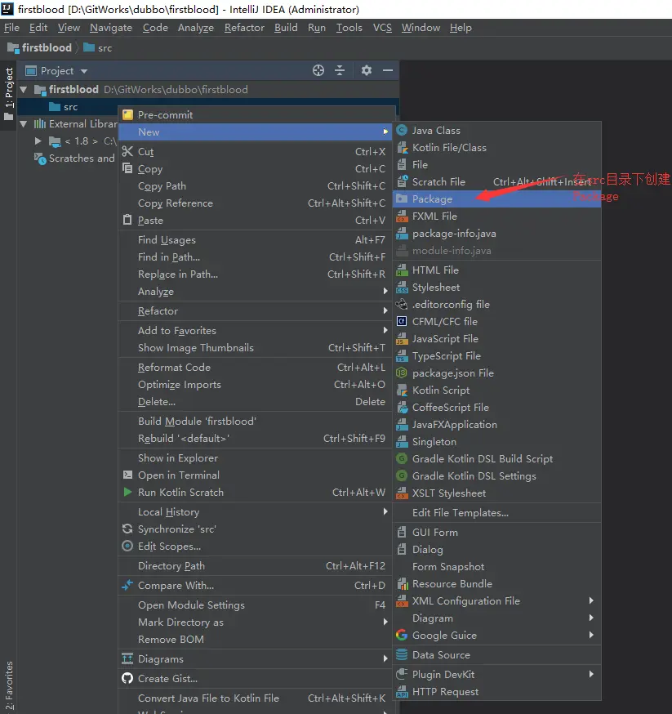Click the Create Gist GitHub icon
672x714 pixels.
(x=128, y=679)
